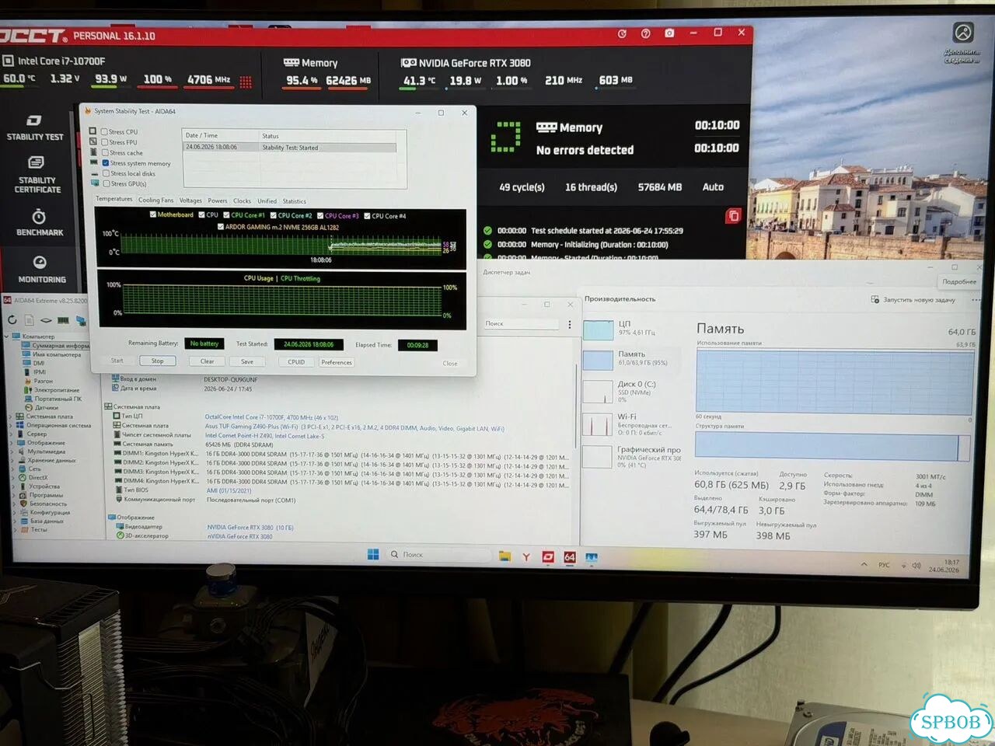Expand the Сервер tree node
The height and width of the screenshot is (746, 995).
click(10, 434)
